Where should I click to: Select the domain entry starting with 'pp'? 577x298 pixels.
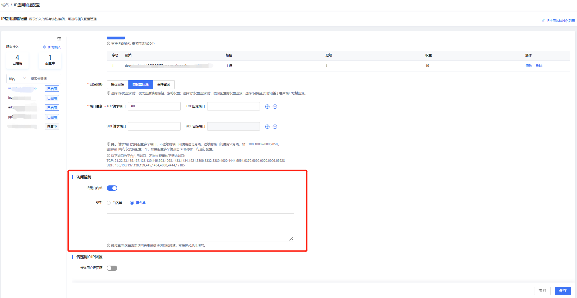pyautogui.click(x=22, y=117)
